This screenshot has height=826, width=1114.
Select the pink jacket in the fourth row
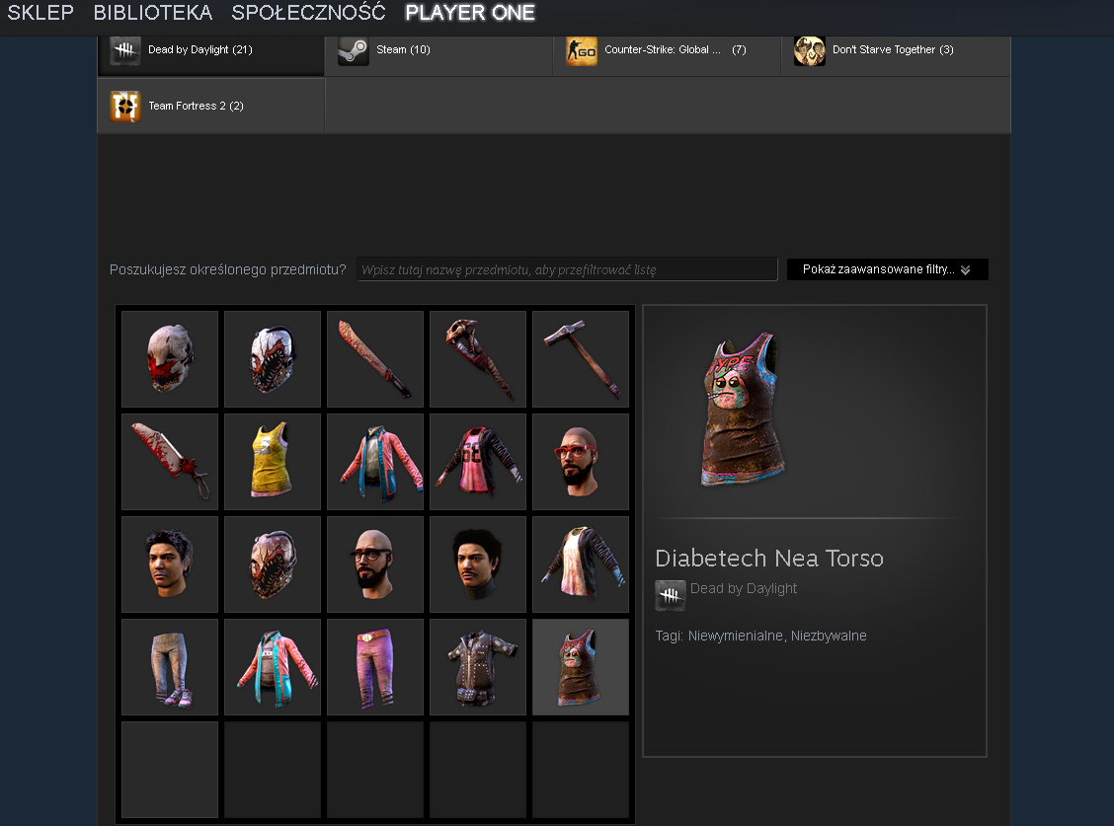click(x=273, y=667)
